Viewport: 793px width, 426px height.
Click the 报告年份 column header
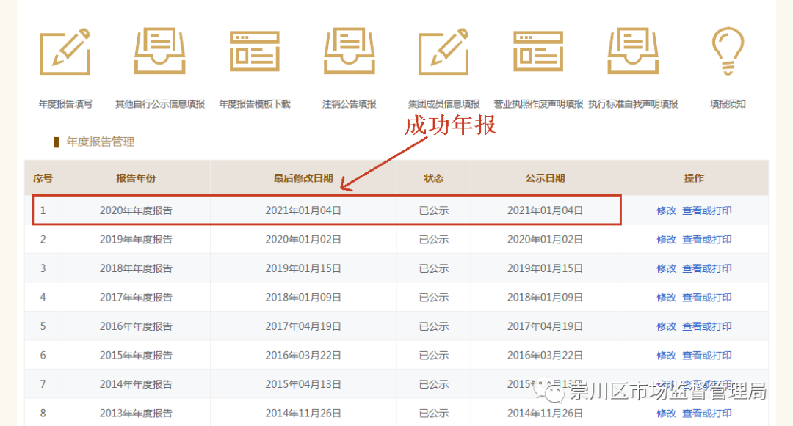pos(136,178)
